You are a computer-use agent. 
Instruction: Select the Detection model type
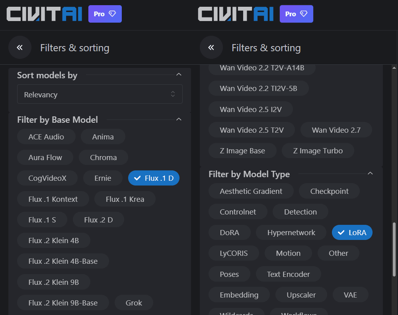pyautogui.click(x=300, y=212)
